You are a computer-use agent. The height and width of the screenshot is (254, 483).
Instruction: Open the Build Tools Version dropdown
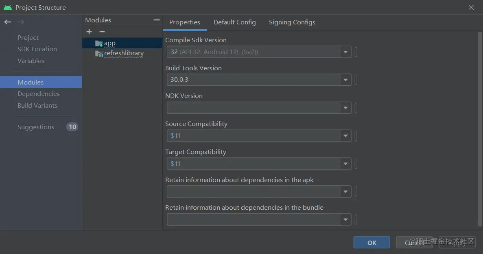click(x=345, y=80)
